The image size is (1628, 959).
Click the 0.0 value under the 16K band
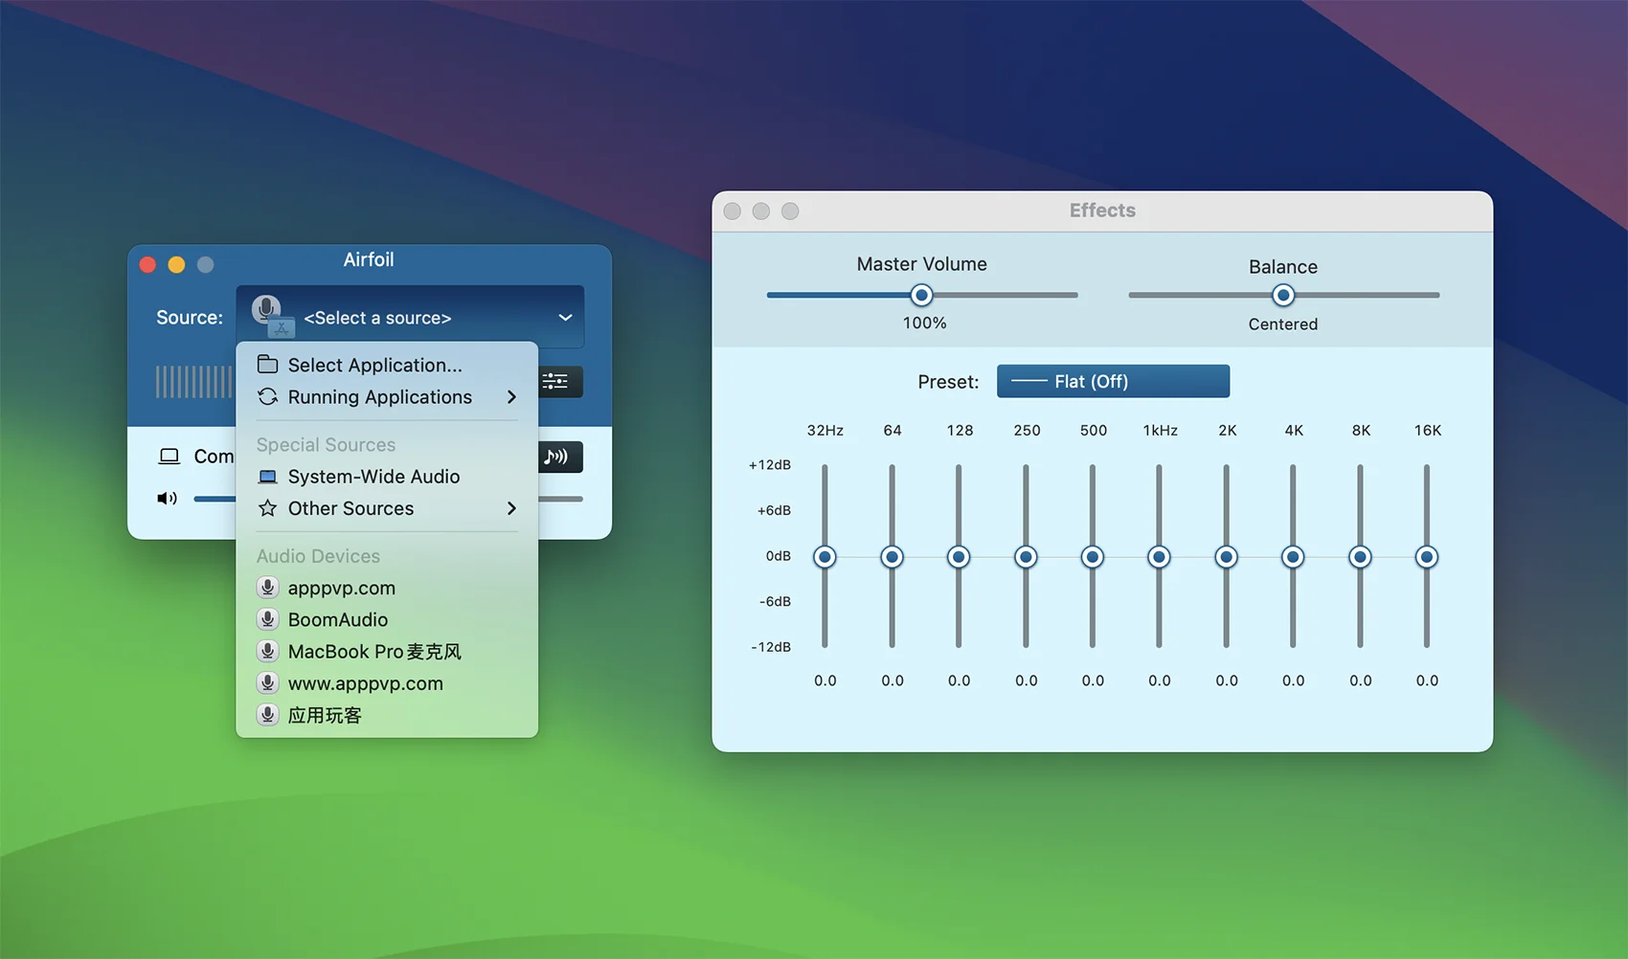click(1427, 680)
